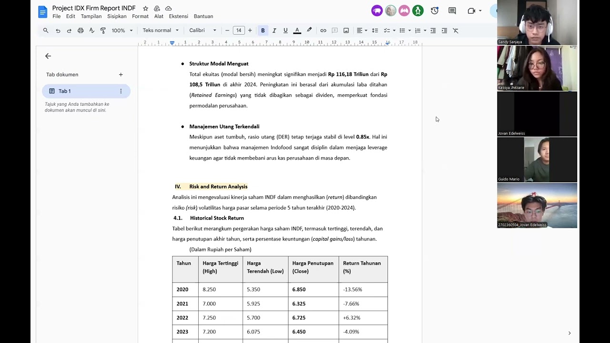The width and height of the screenshot is (610, 343).
Task: Open the checklist options dropdown arrow
Action: coord(394,30)
